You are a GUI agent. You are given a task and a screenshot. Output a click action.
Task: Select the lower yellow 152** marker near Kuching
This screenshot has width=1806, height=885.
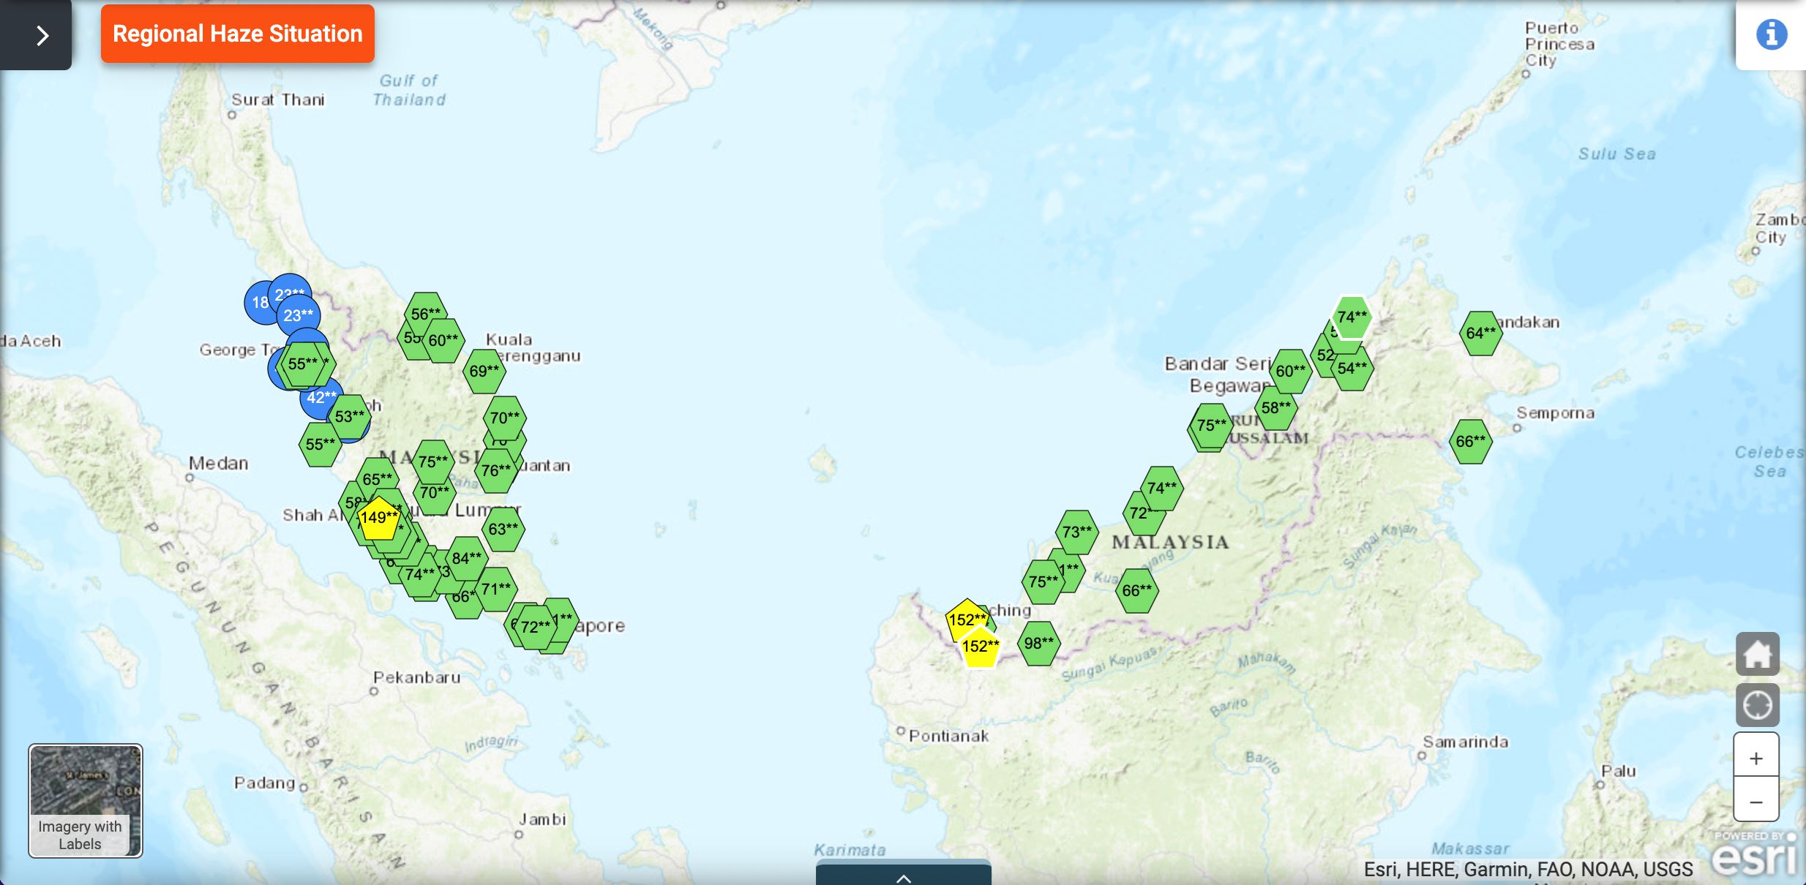pos(980,649)
